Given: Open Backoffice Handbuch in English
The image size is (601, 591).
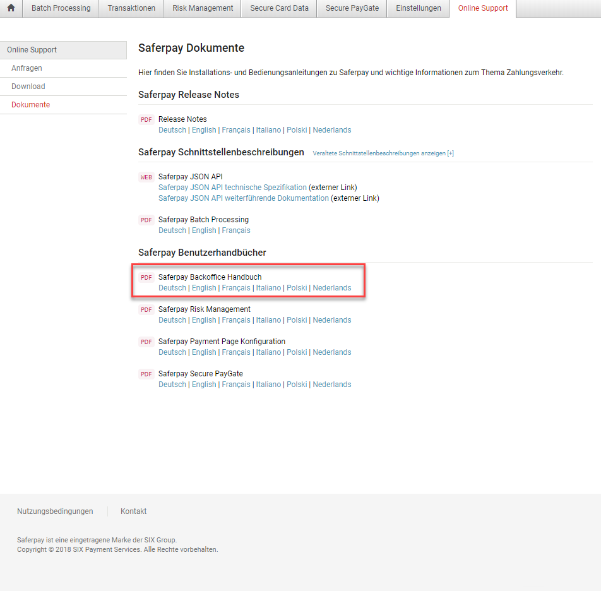Looking at the screenshot, I should [x=204, y=288].
